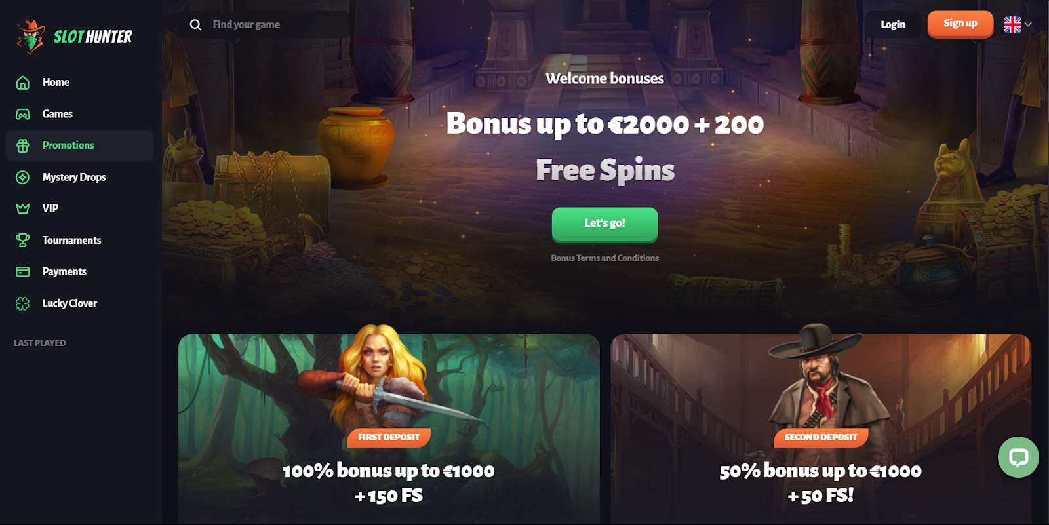The image size is (1049, 525).
Task: Expand the language selector chevron
Action: tap(1028, 24)
